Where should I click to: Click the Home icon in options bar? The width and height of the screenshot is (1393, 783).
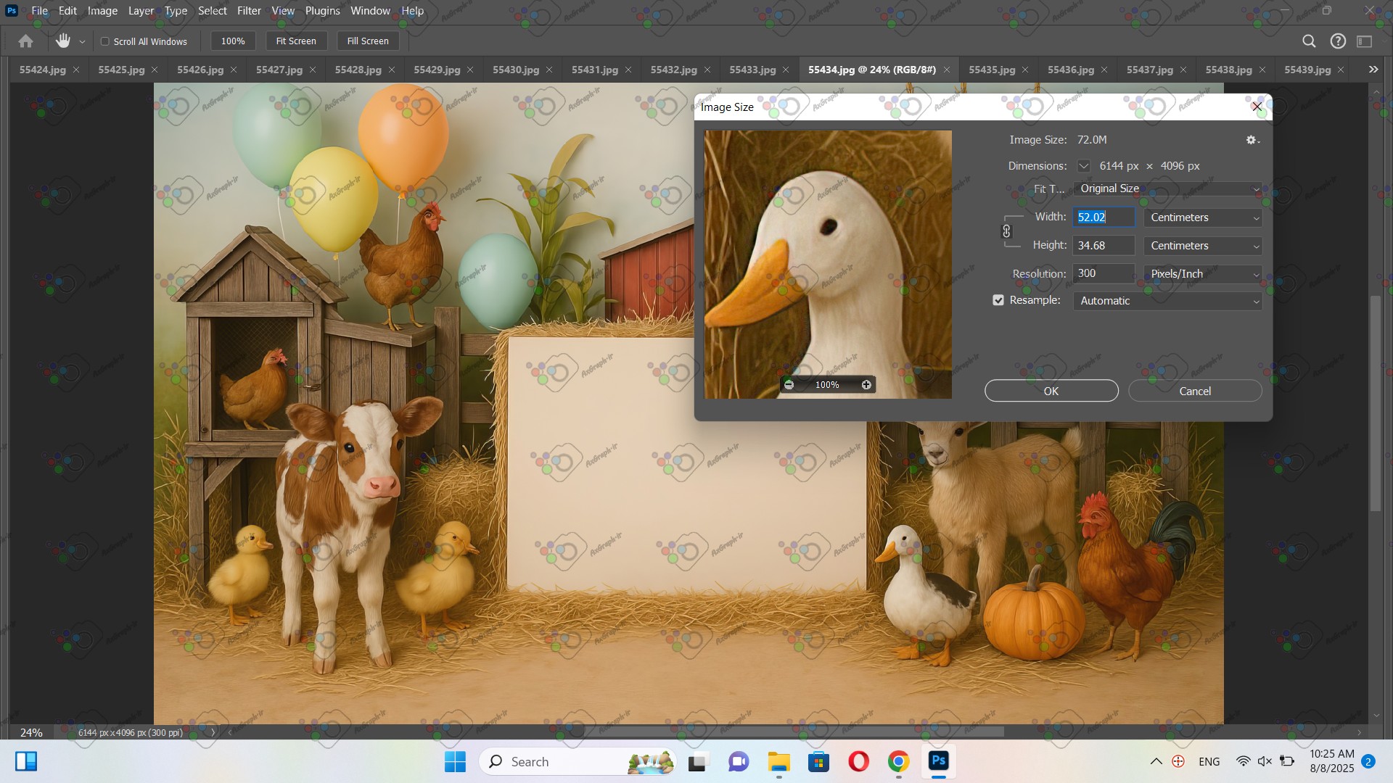(25, 41)
